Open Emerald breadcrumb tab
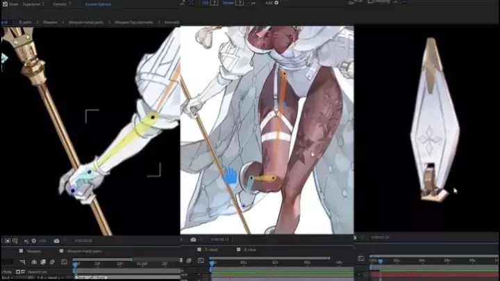Screen dimensions: 500x281 tap(172, 22)
